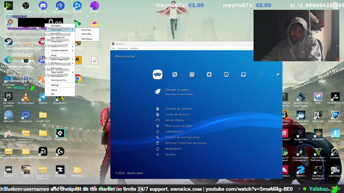The width and height of the screenshot is (344, 193).
Task: Open the RetroArch Videos camcorder tab
Action: click(244, 75)
